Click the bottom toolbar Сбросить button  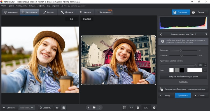pyautogui.click(x=45, y=108)
